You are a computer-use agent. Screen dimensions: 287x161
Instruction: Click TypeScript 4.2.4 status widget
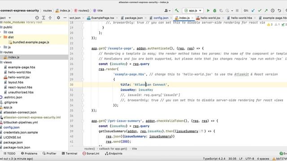(x=214, y=159)
